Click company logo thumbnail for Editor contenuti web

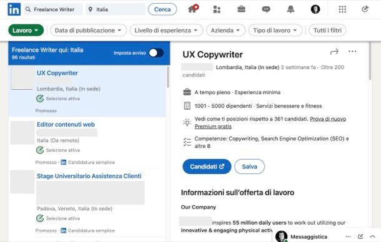[x=22, y=132]
